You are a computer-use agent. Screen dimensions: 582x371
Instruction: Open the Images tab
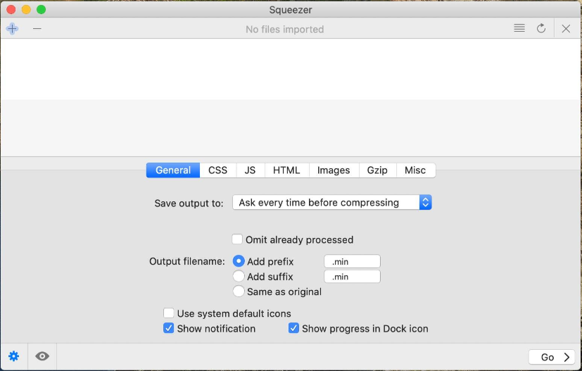334,170
